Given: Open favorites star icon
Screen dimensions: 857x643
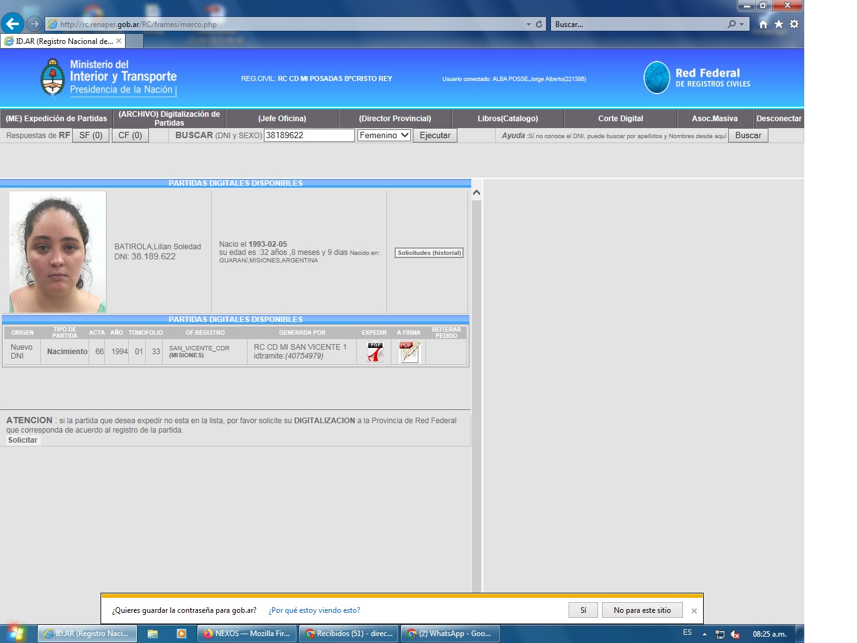Looking at the screenshot, I should point(778,24).
